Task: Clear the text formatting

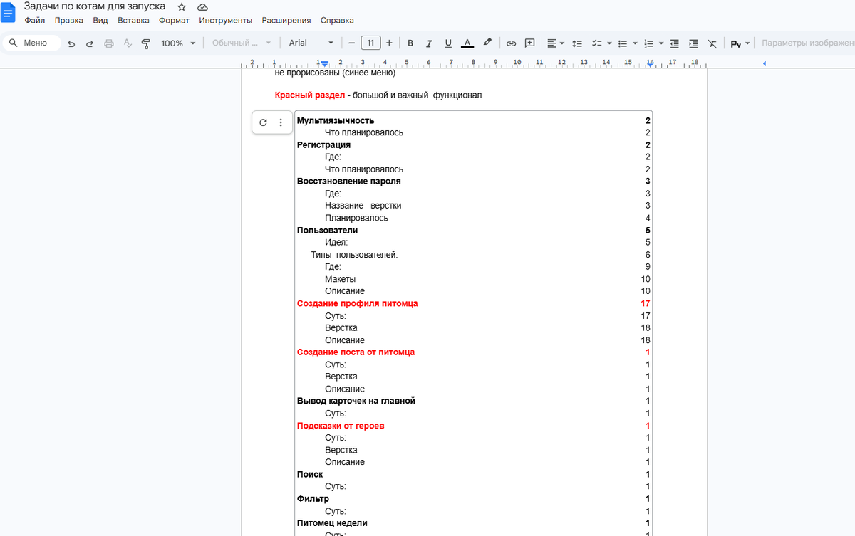Action: [712, 43]
